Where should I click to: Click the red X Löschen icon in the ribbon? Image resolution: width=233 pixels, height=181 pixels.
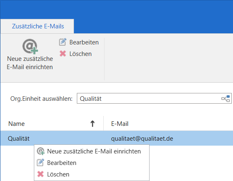[x=63, y=54]
